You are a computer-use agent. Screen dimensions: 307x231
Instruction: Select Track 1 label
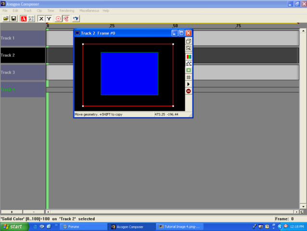click(x=23, y=38)
